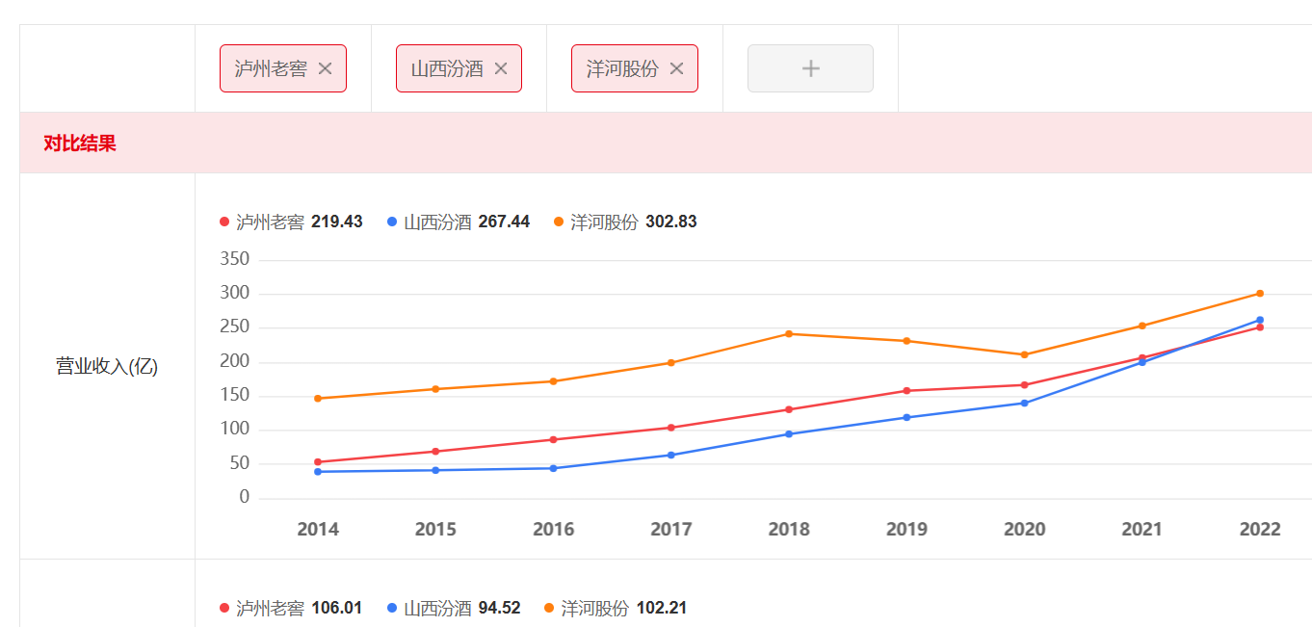This screenshot has height=627, width=1312.
Task: Click the orange 洋河股份 2021 revenue point
Action: pyautogui.click(x=1142, y=326)
